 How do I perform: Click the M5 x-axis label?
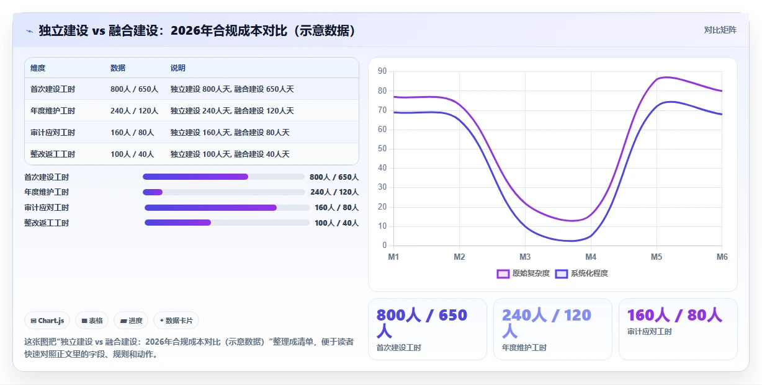[x=657, y=257]
